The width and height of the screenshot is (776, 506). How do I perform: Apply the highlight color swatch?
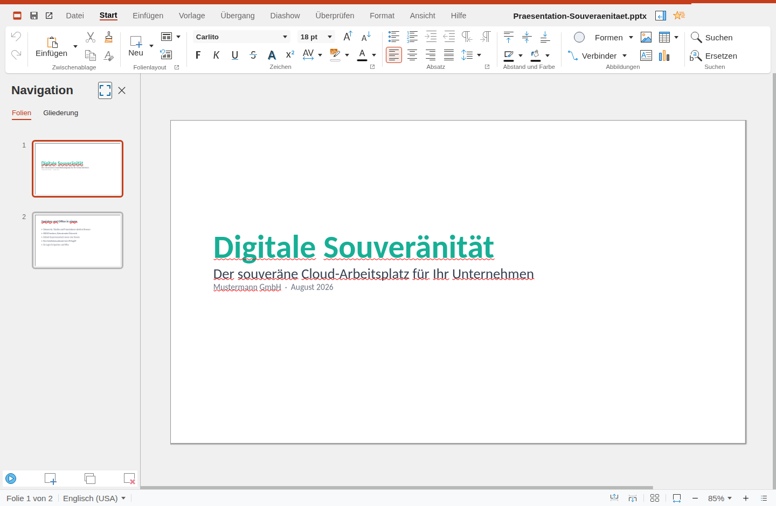pos(335,55)
